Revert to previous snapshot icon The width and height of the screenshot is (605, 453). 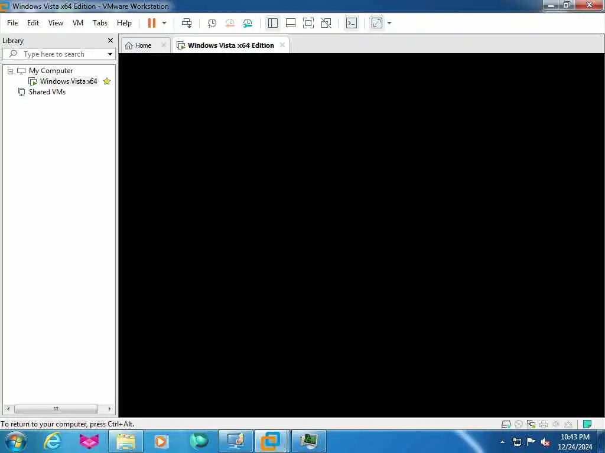click(230, 23)
